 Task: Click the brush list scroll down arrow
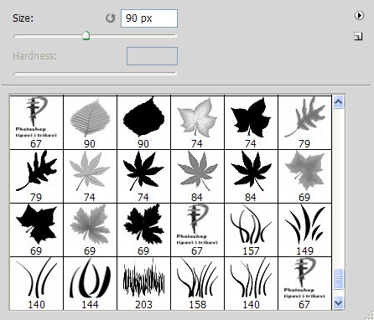tap(339, 302)
